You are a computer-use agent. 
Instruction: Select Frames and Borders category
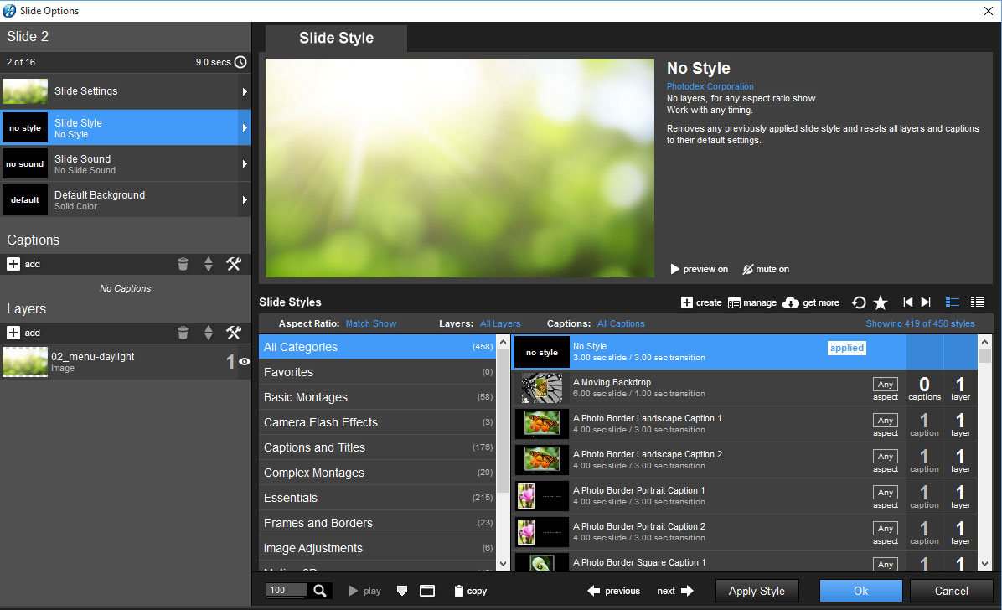(378, 523)
